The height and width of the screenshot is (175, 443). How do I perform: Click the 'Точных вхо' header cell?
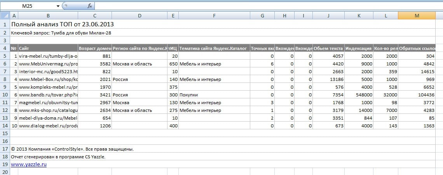(x=262, y=48)
